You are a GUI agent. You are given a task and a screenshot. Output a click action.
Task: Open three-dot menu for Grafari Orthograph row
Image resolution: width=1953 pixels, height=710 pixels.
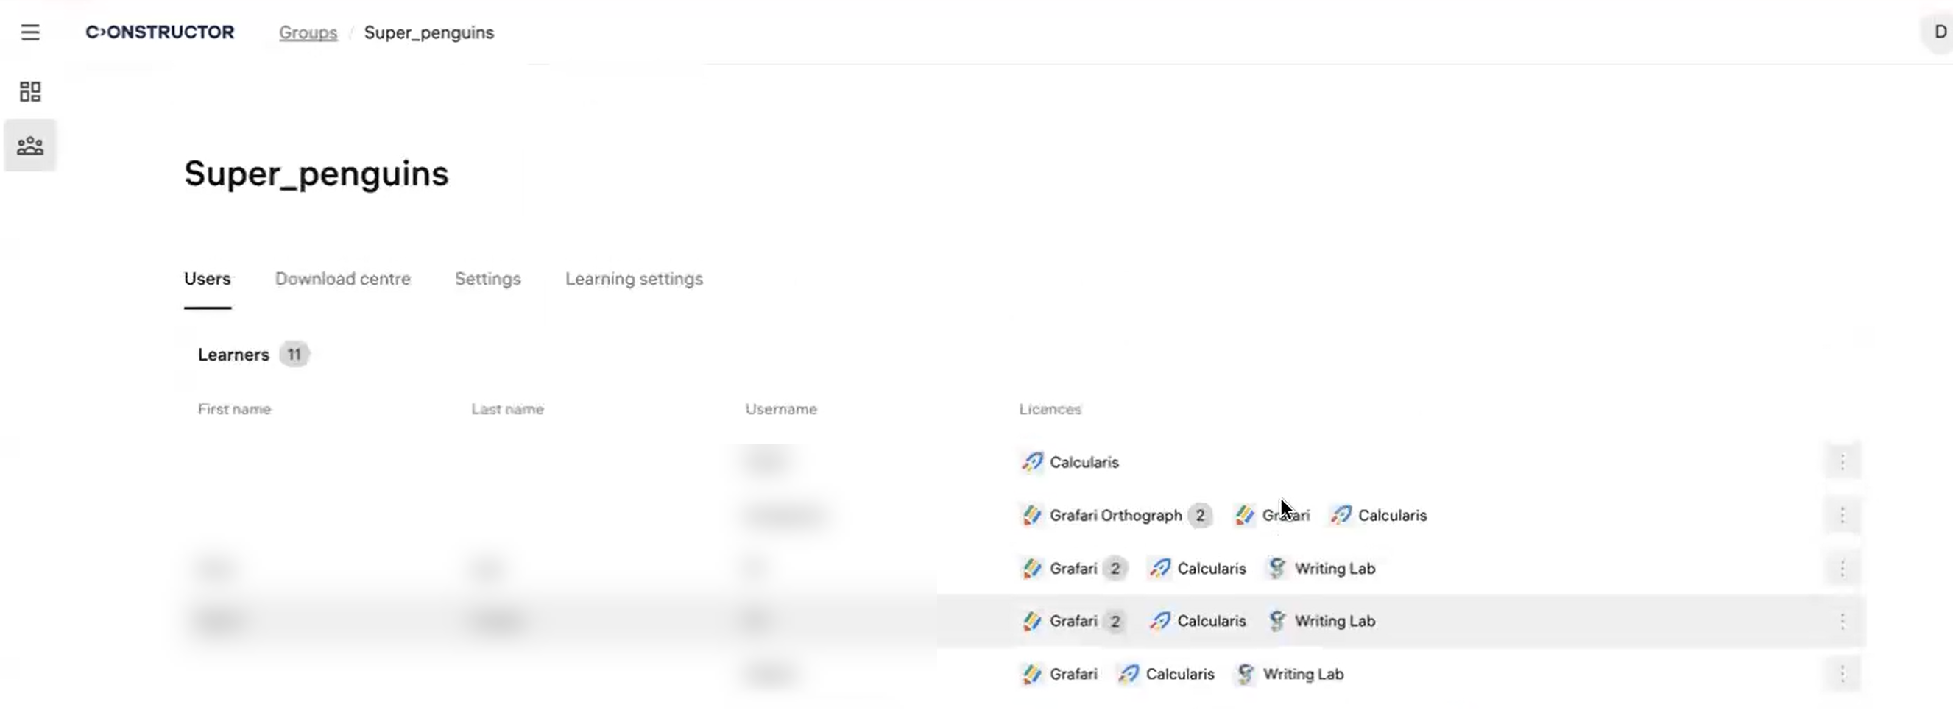(x=1843, y=516)
